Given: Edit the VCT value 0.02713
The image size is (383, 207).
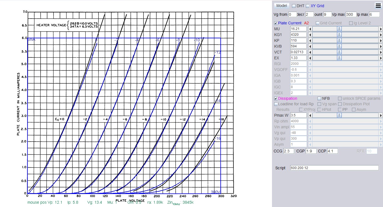Looking at the screenshot, I should (298, 52).
